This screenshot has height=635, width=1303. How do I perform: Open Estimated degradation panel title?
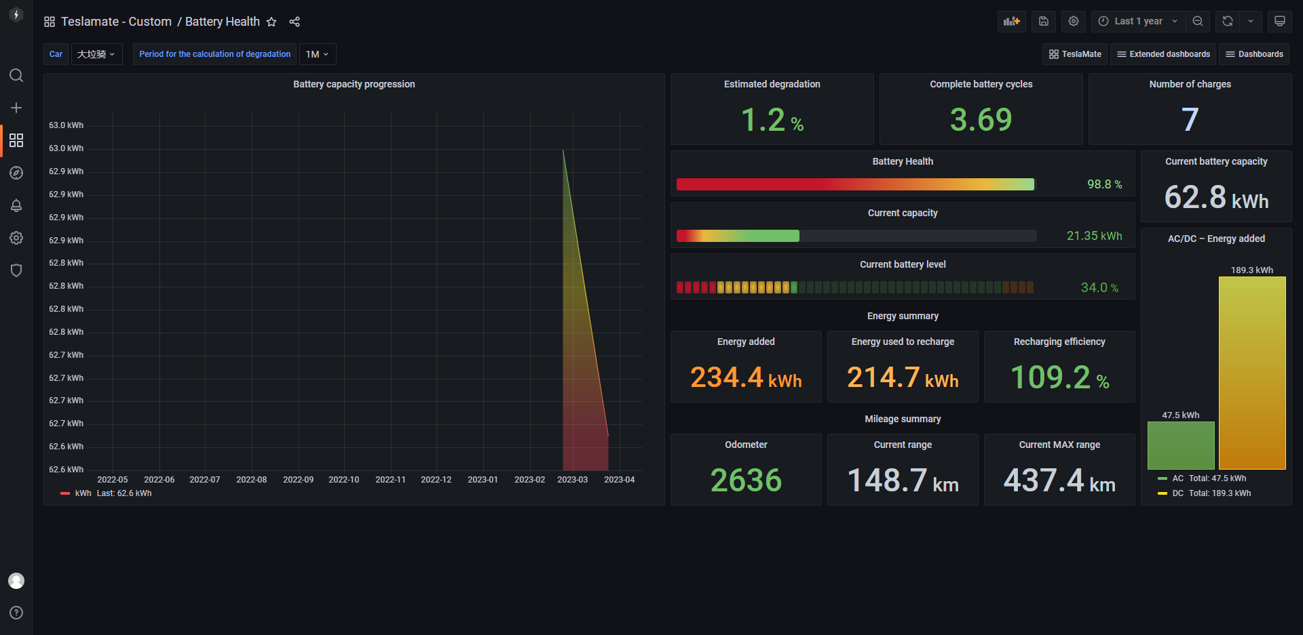(772, 84)
